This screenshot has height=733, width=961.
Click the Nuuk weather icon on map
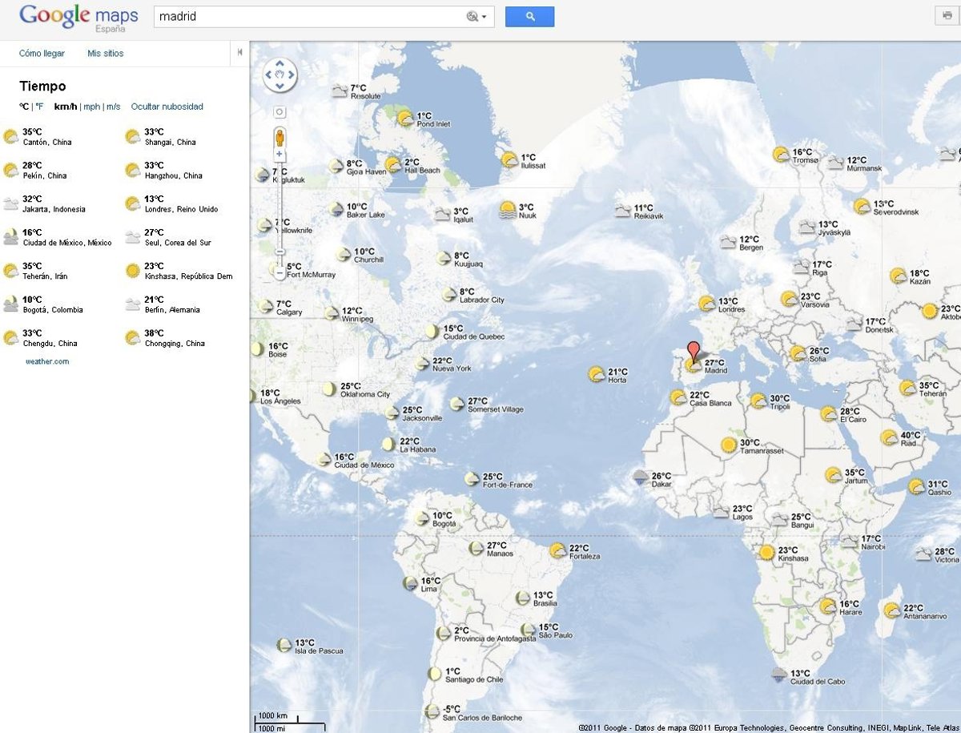(508, 211)
